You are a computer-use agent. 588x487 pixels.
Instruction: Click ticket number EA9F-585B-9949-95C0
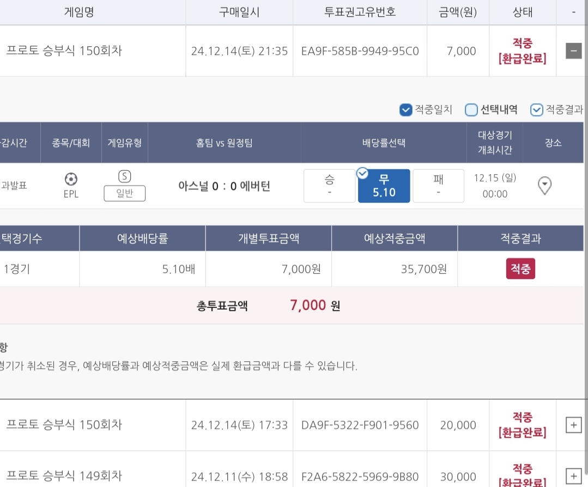(x=360, y=51)
